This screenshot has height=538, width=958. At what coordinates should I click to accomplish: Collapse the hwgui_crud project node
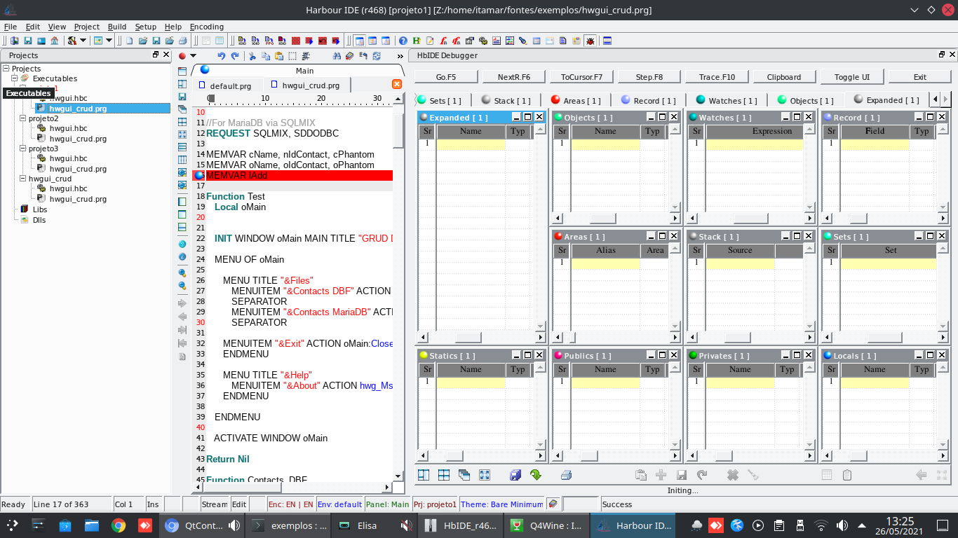point(23,179)
